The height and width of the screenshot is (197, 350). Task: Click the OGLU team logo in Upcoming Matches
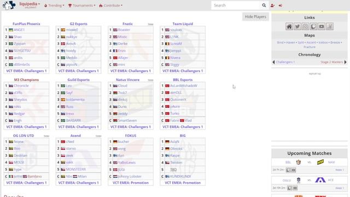(x=299, y=180)
